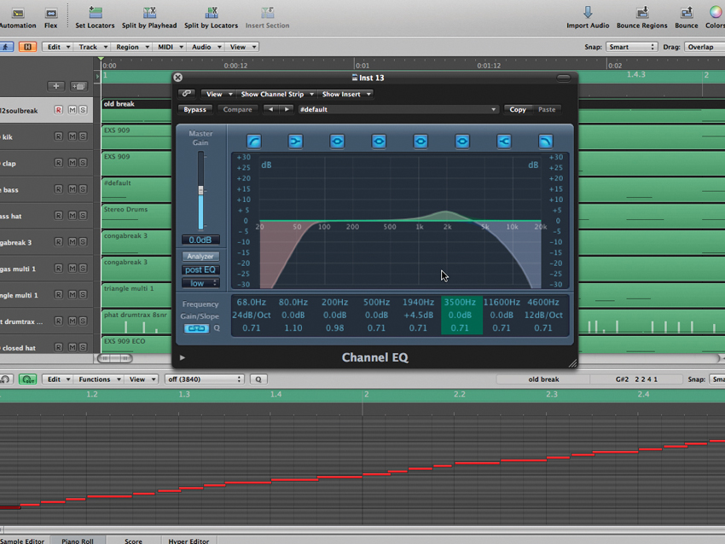Click the add track plus button
This screenshot has height=544, width=725.
pos(56,86)
